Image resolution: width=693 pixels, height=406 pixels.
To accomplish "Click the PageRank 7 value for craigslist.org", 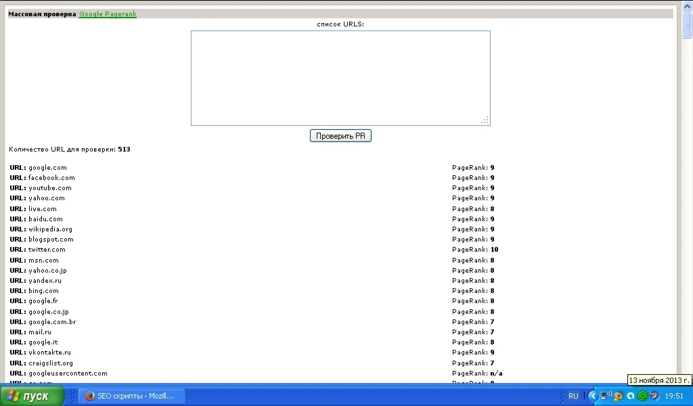I will click(493, 363).
